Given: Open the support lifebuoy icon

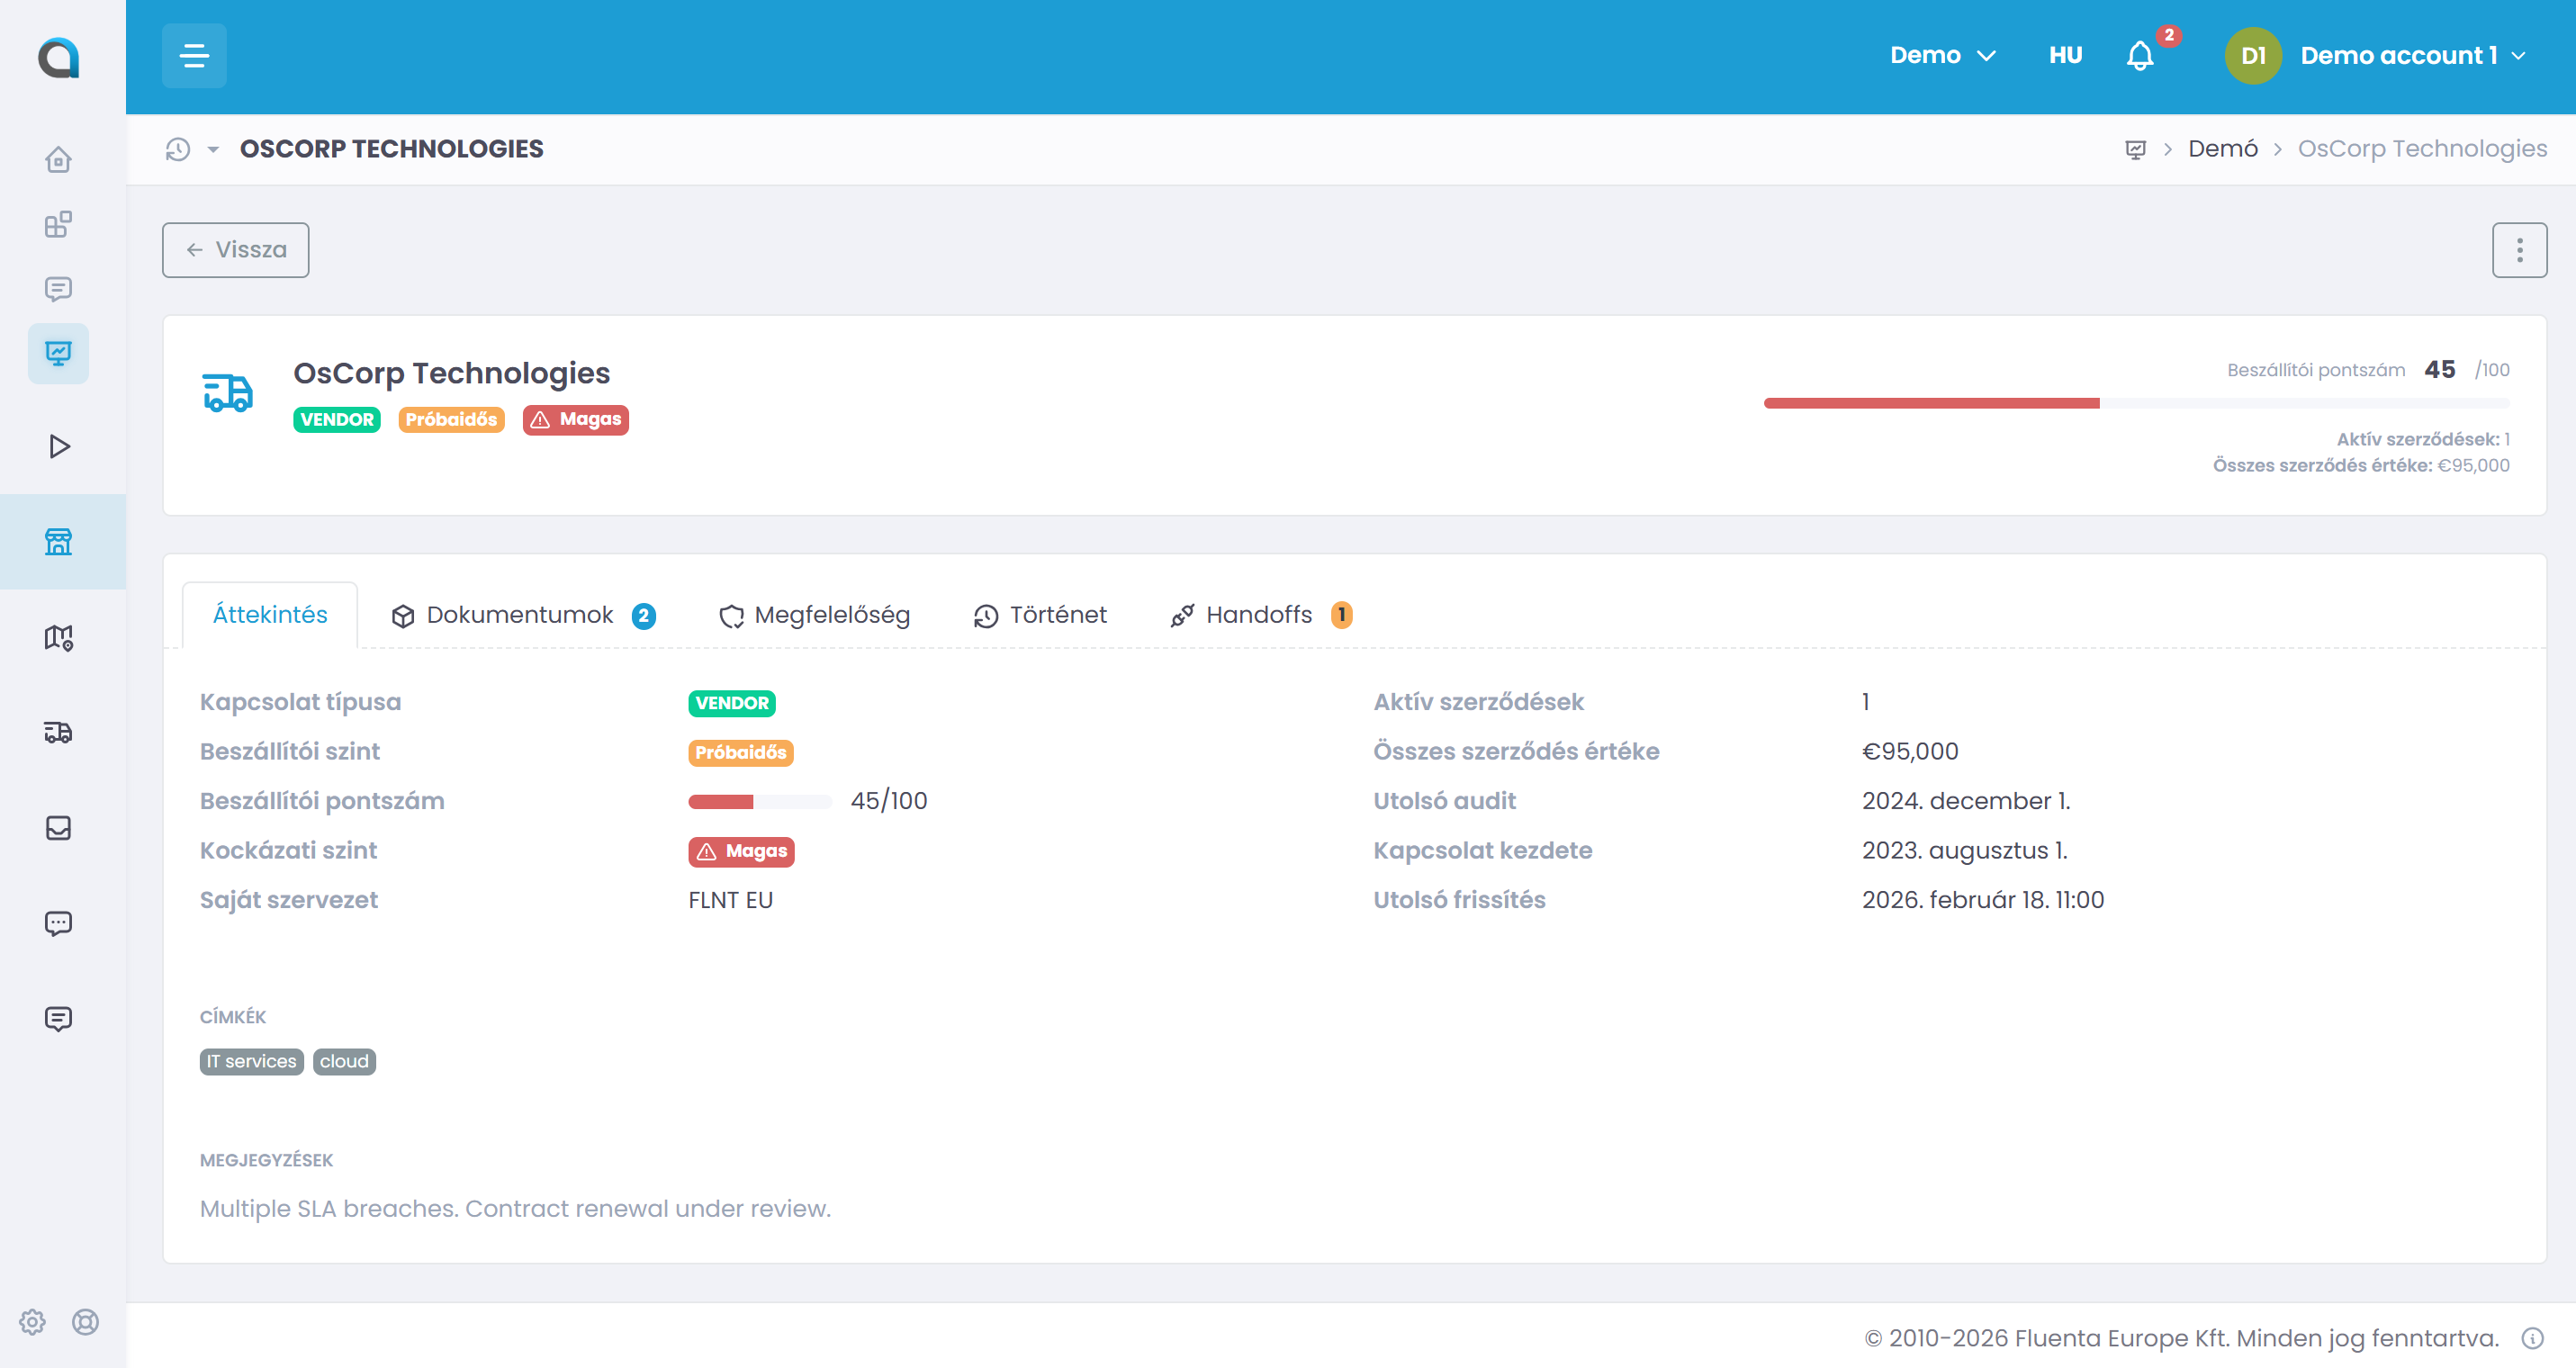Looking at the screenshot, I should [86, 1322].
